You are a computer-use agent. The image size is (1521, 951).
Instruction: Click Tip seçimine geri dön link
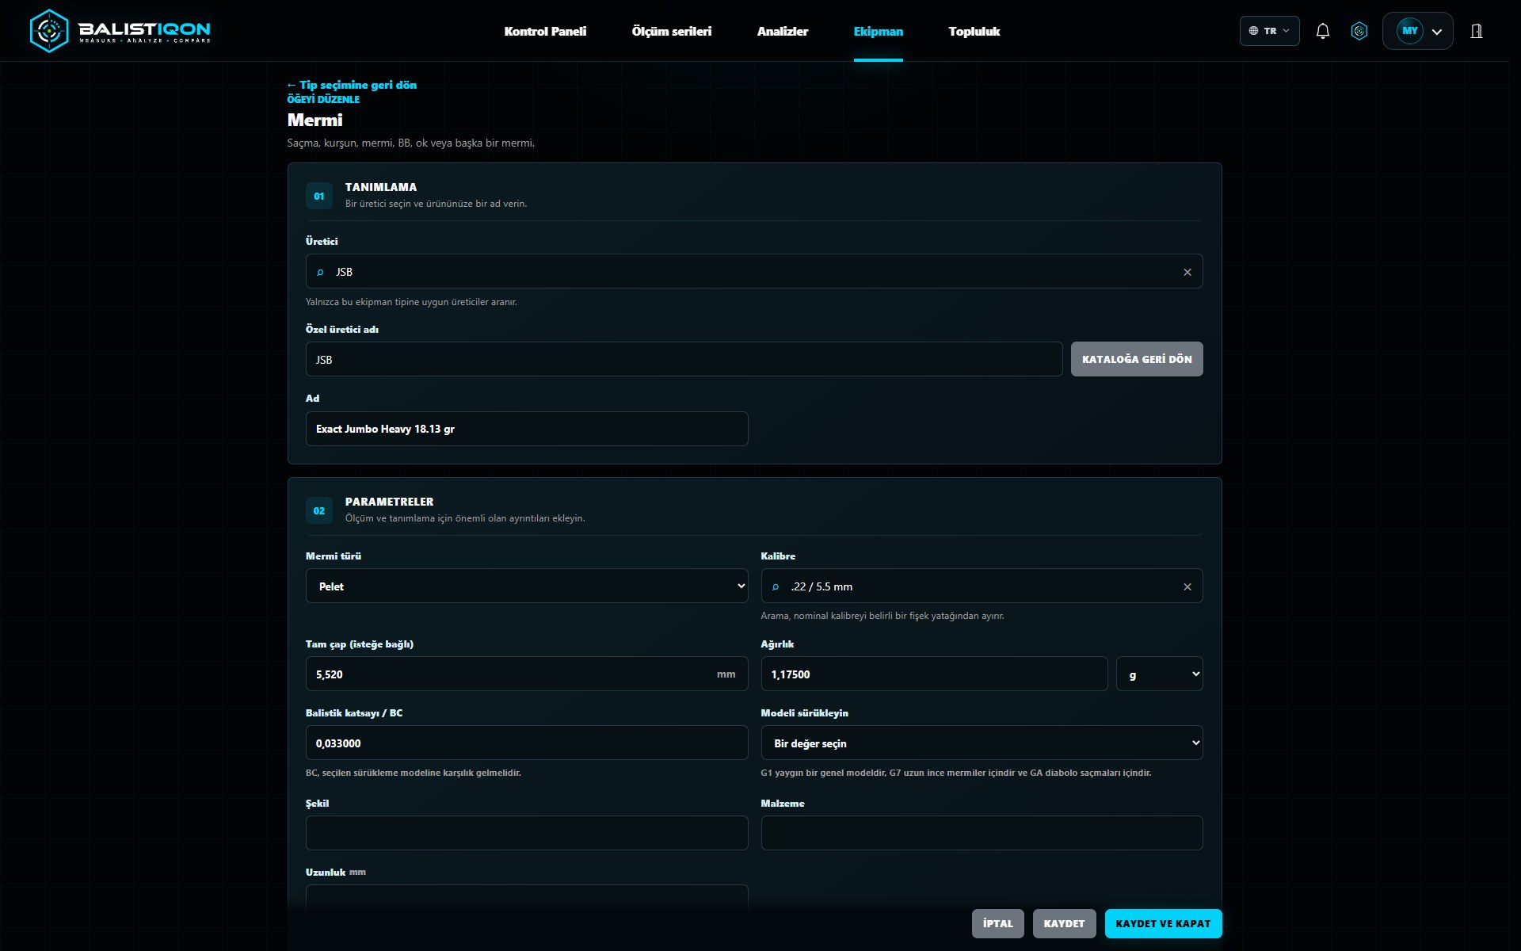click(x=352, y=85)
